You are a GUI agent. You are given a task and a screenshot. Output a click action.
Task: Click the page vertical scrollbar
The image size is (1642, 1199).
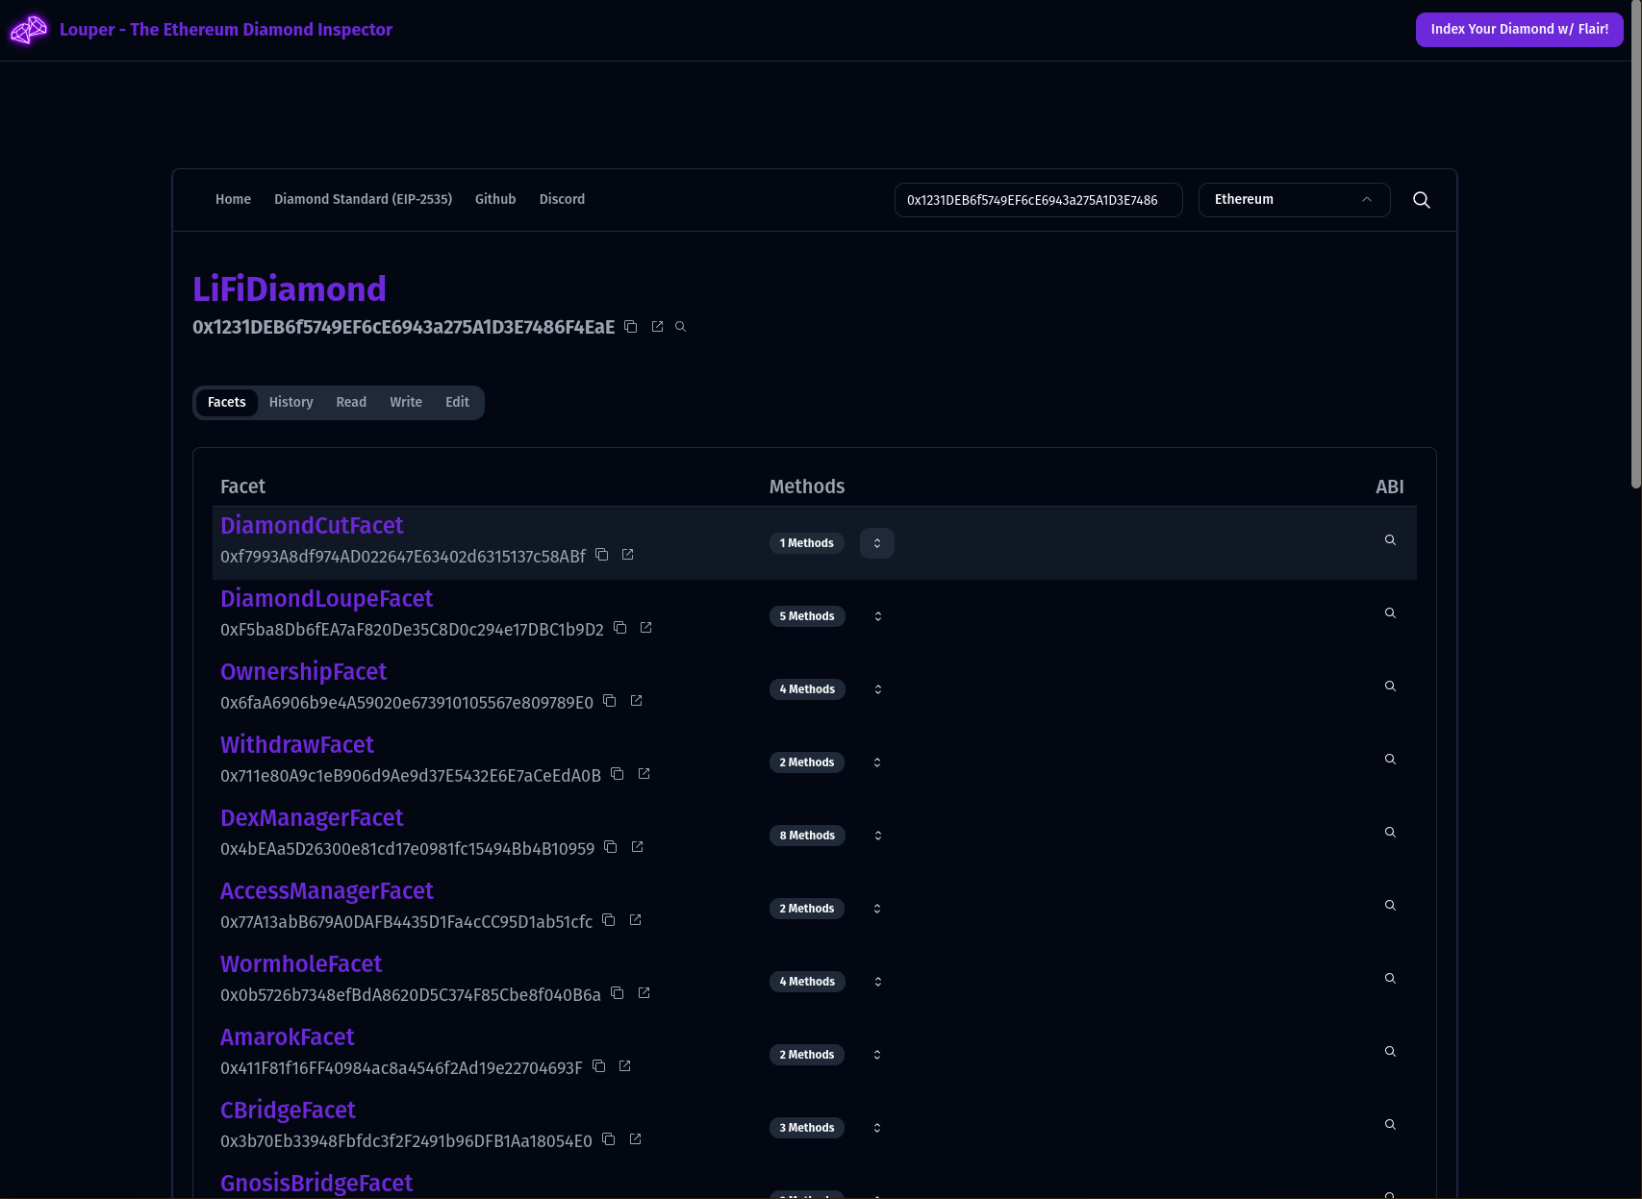point(1636,245)
